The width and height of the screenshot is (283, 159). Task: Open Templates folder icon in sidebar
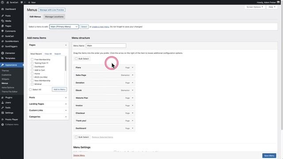point(3,58)
